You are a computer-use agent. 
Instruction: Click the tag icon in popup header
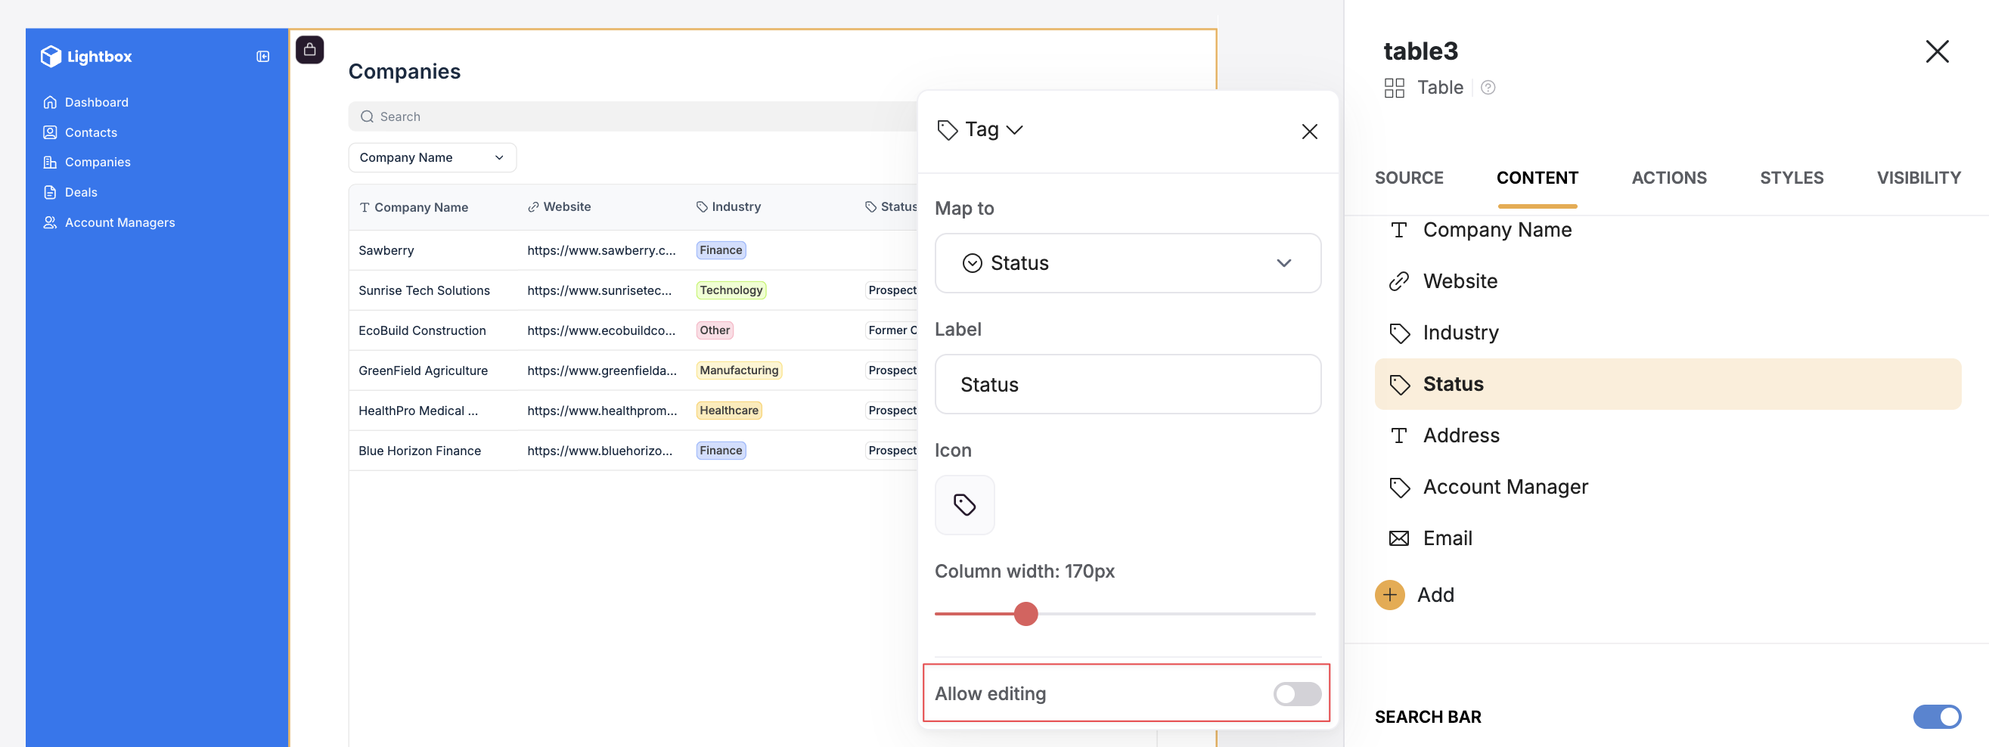947,129
